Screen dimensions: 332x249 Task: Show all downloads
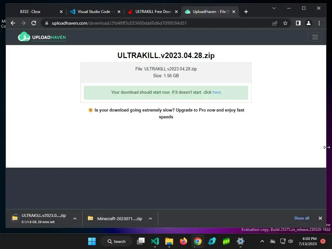(x=302, y=218)
